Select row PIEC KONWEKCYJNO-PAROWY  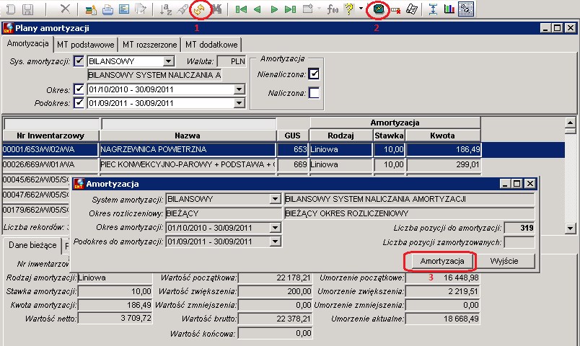click(242, 164)
